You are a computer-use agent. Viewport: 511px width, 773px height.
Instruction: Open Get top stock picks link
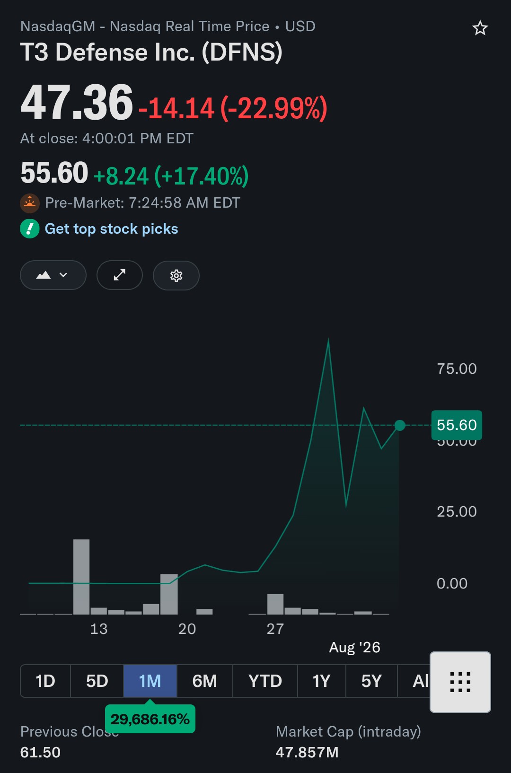[x=111, y=229]
